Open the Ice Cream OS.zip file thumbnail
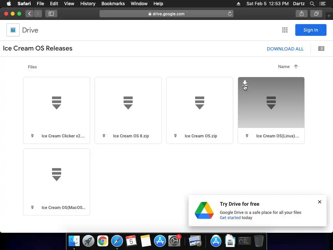Image resolution: width=333 pixels, height=250 pixels. tap(200, 103)
